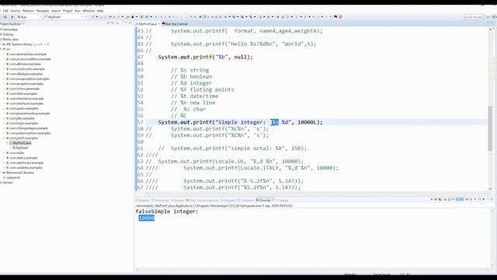Open the Refactor menu
Viewport: 497px width, 280px height.
28,11
